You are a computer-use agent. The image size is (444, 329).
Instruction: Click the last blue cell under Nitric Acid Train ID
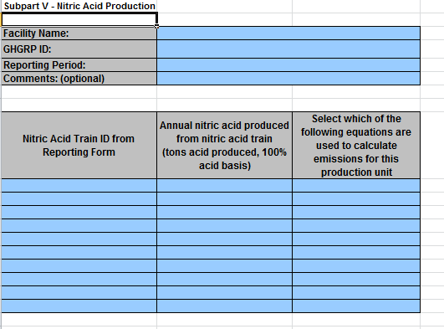tap(79, 306)
